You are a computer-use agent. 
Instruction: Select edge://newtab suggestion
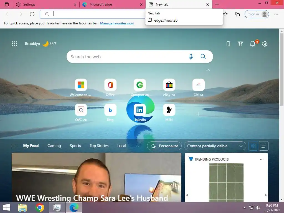[184, 20]
